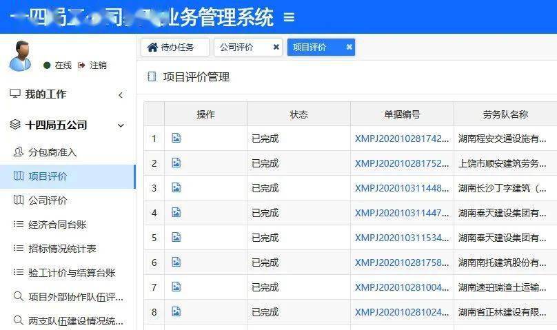
Task: Click the user avatar picture
Action: click(21, 56)
